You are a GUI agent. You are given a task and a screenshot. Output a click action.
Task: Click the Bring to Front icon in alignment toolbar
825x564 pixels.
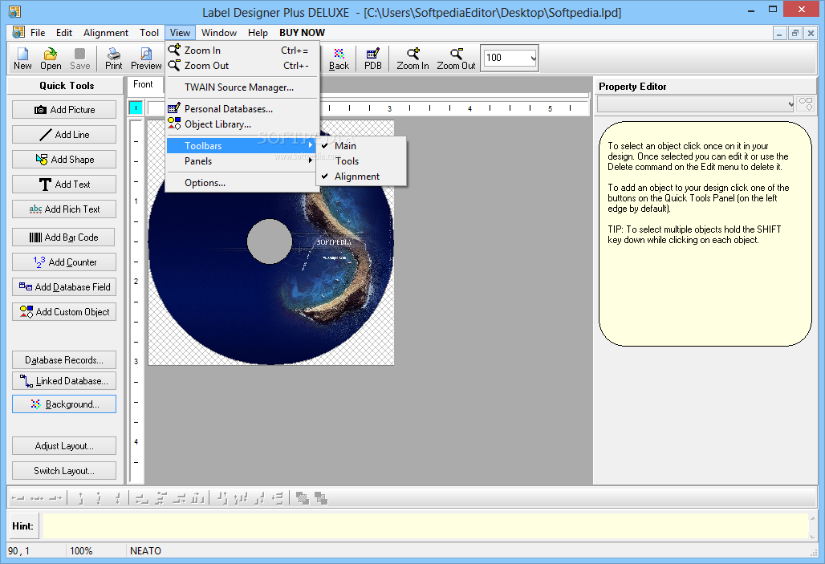pyautogui.click(x=303, y=497)
